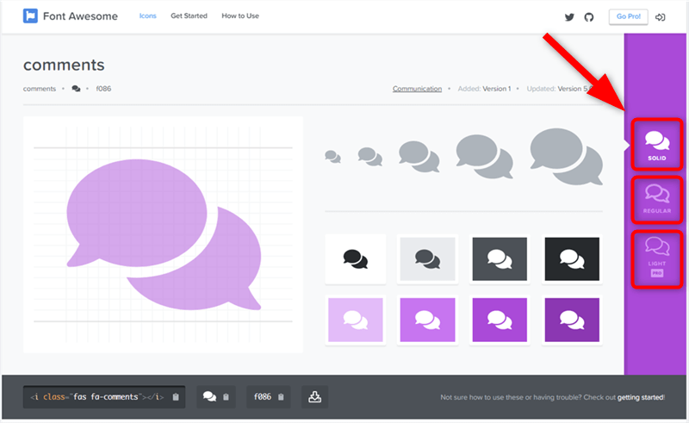The width and height of the screenshot is (689, 423).
Task: Select the Solid icon style
Action: click(657, 144)
